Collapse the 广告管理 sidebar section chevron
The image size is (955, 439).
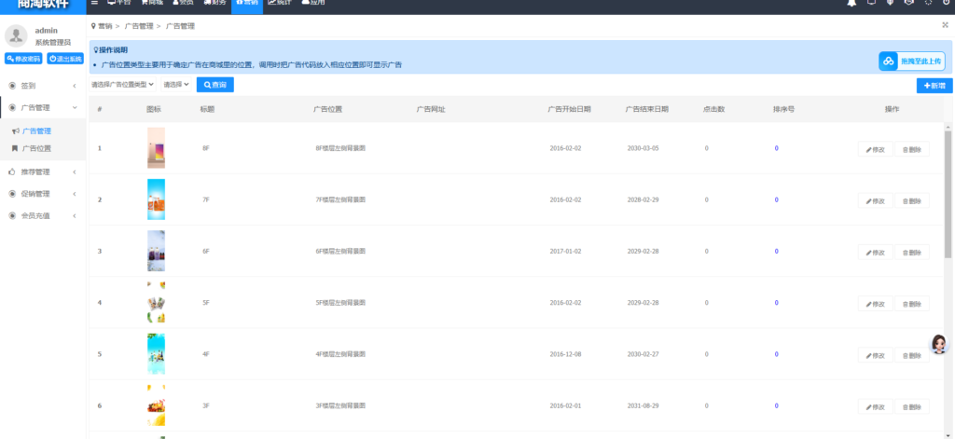(x=75, y=108)
